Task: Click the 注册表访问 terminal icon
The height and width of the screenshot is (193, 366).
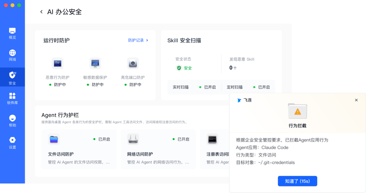Action: pyautogui.click(x=212, y=139)
